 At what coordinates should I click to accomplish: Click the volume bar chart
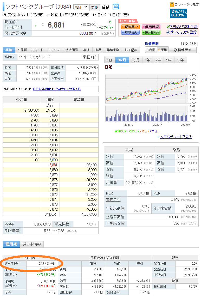[146, 114]
